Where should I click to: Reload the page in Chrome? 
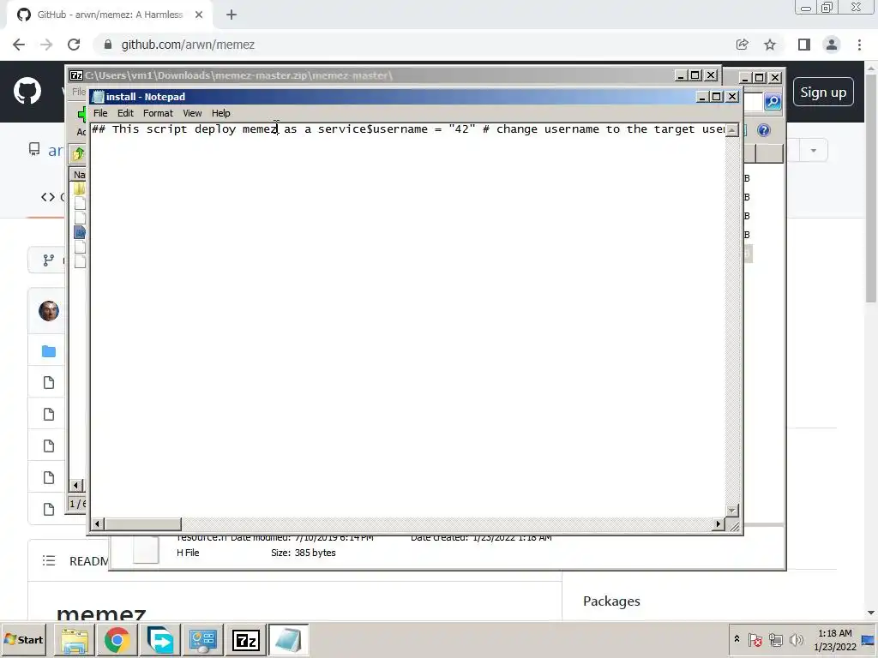74,45
